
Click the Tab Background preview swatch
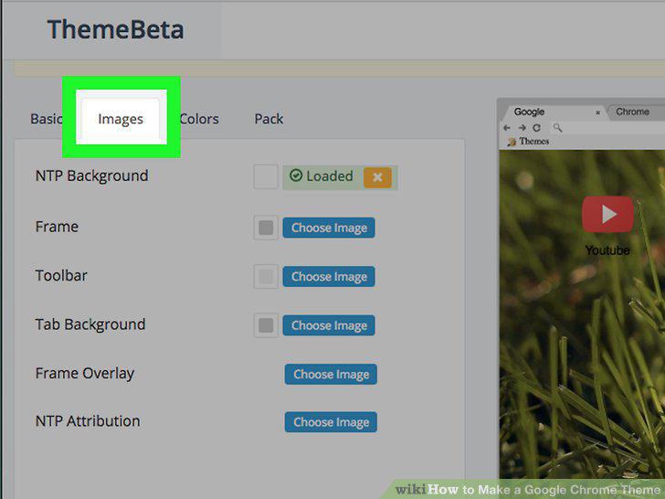pos(266,325)
